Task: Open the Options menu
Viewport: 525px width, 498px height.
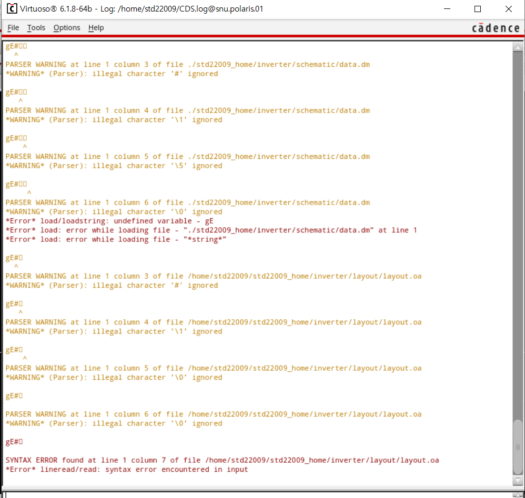Action: click(67, 27)
